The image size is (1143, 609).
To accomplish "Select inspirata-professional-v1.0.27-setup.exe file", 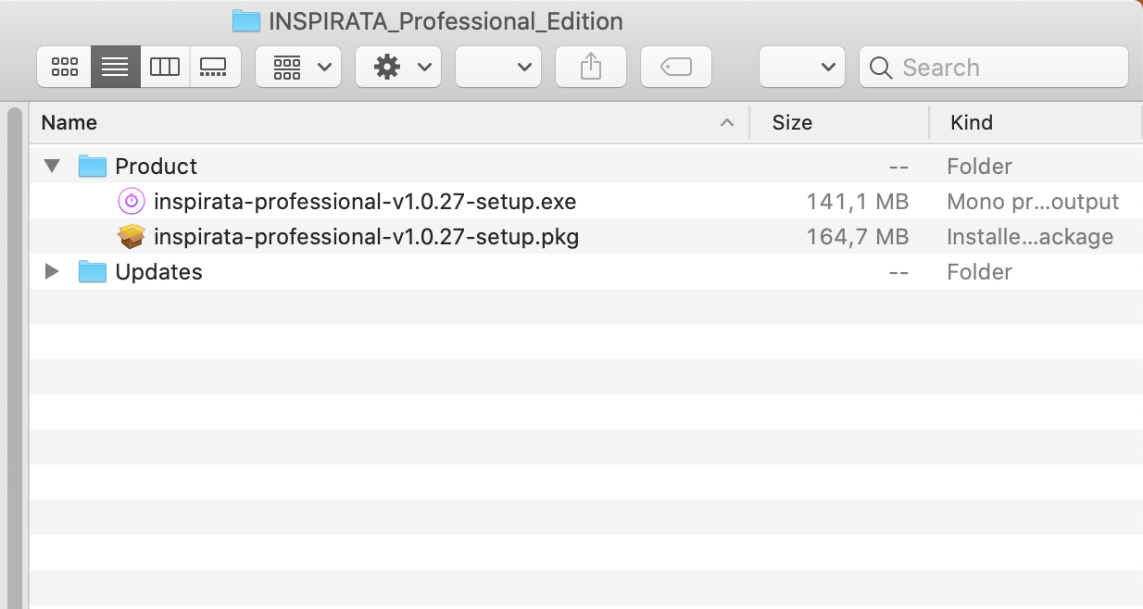I will (x=365, y=201).
